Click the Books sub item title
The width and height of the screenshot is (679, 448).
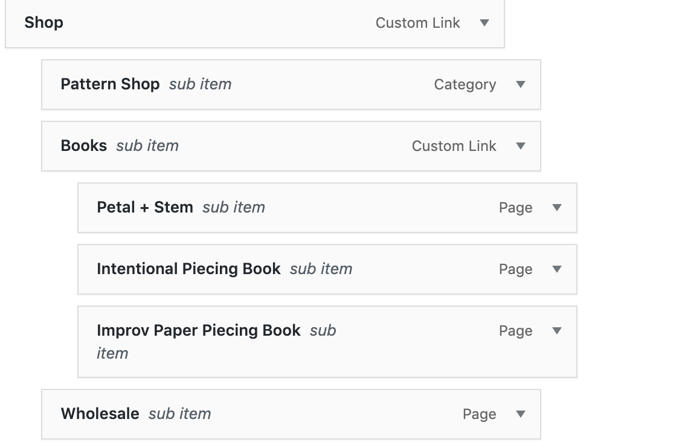(x=83, y=146)
